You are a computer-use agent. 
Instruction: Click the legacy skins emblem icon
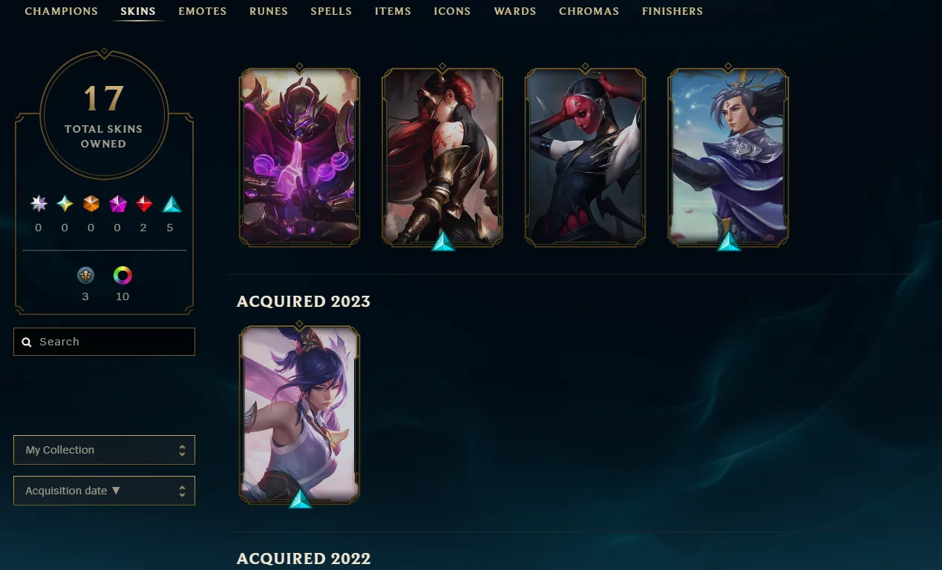click(x=85, y=276)
